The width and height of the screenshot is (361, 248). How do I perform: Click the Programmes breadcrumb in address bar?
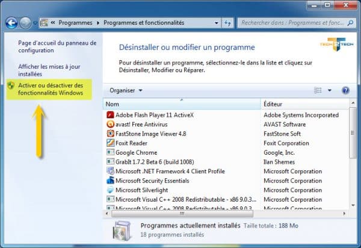[75, 23]
